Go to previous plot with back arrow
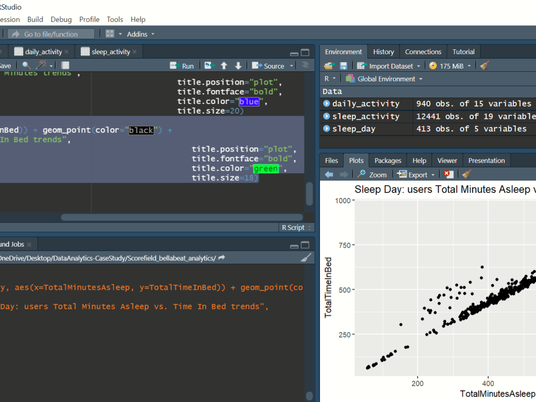 tap(329, 175)
